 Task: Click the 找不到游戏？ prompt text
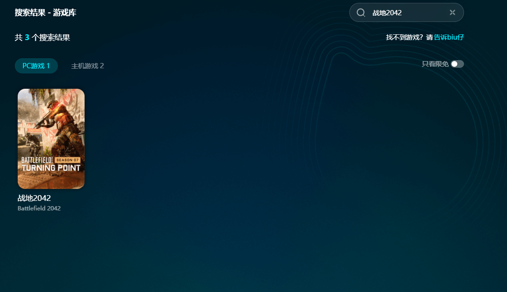pos(404,37)
